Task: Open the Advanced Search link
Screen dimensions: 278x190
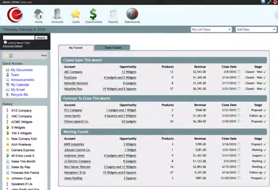Action: tap(13, 46)
